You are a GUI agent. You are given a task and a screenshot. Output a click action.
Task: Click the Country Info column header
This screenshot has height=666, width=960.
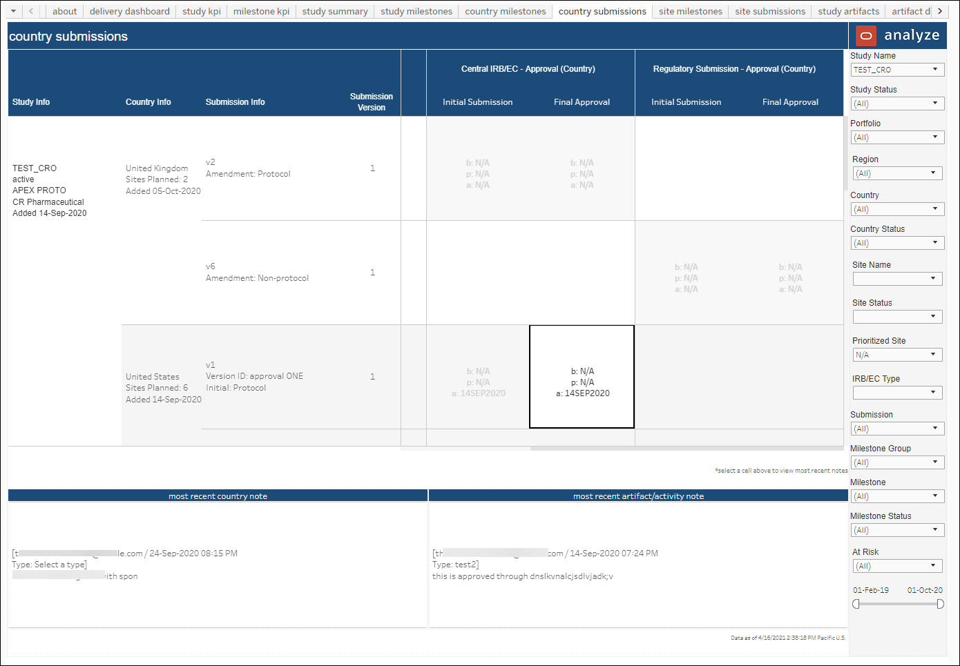(x=148, y=102)
